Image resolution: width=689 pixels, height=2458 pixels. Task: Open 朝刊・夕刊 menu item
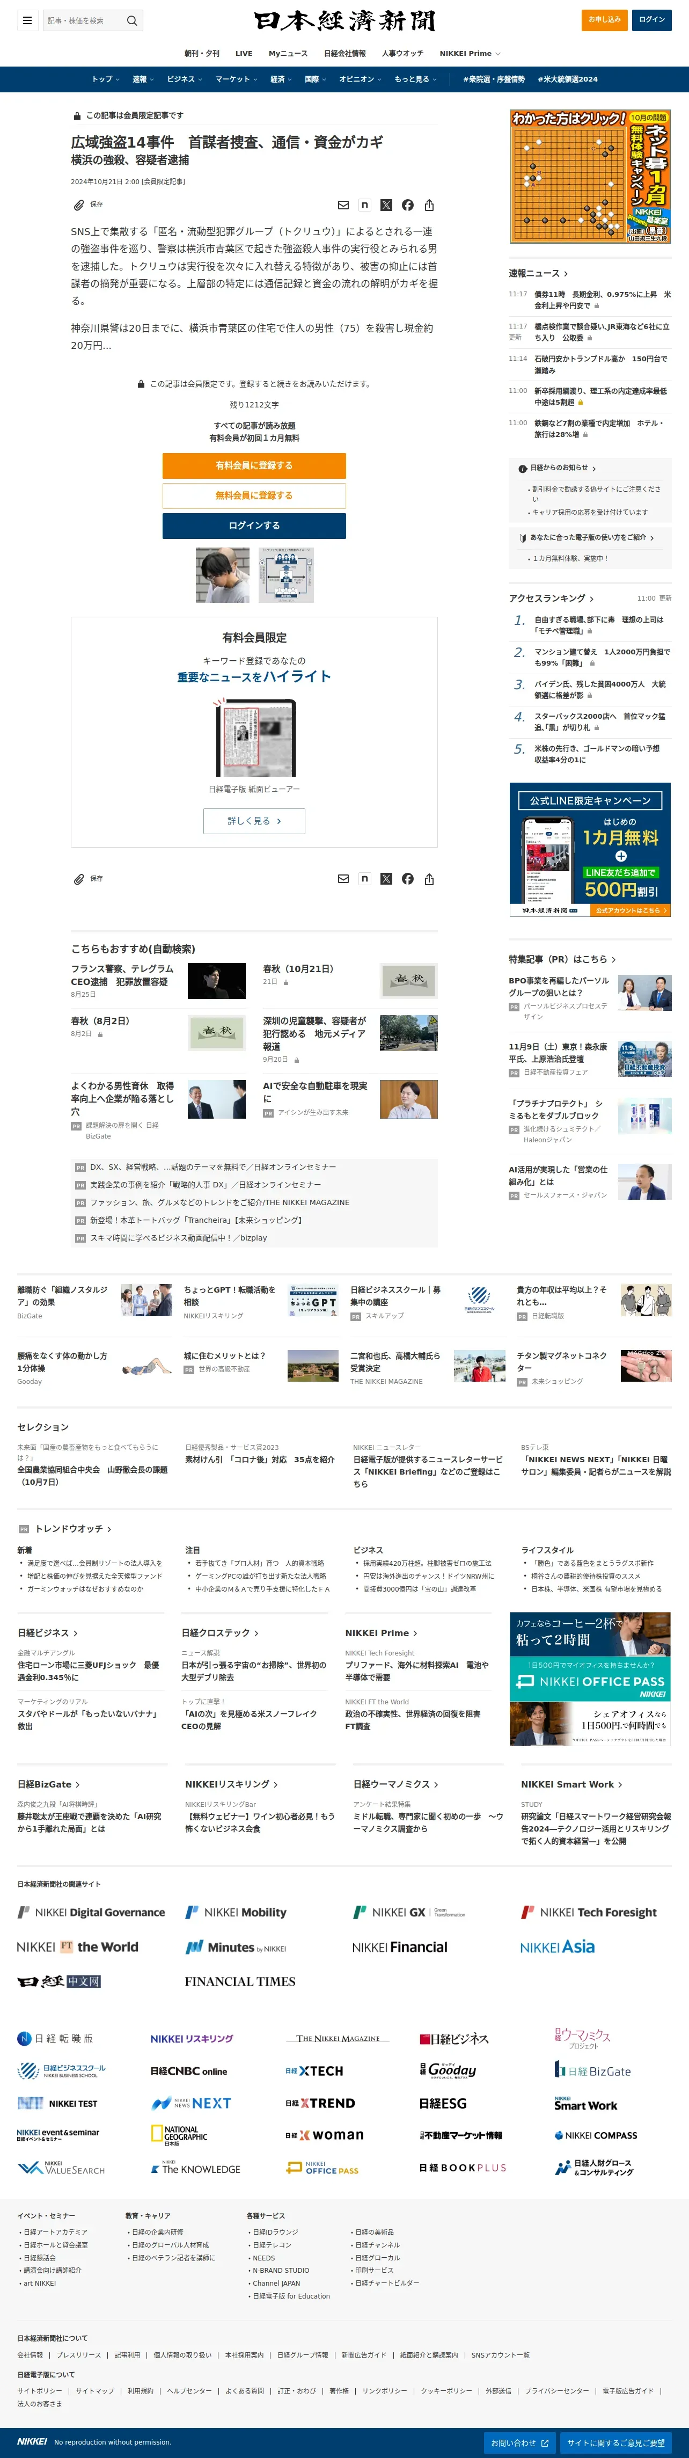coord(201,54)
